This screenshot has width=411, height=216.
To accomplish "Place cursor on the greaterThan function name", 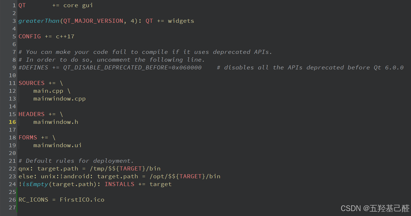I will [x=39, y=21].
